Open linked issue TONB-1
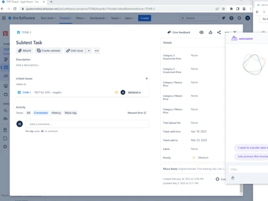Screen dimensions: 268x201 (26, 92)
